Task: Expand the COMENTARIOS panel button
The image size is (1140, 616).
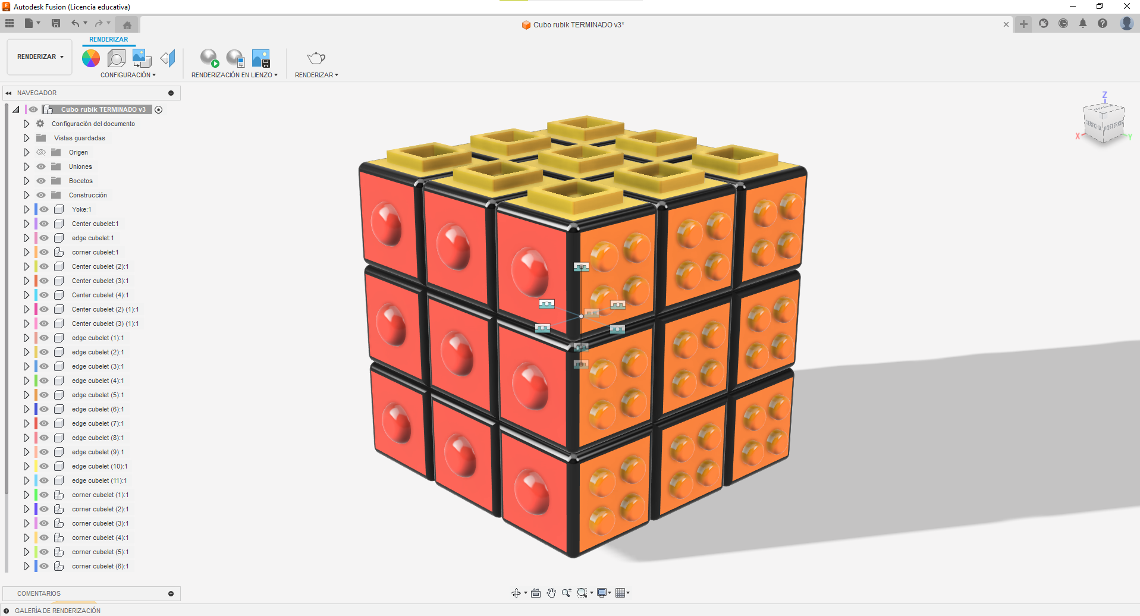Action: point(171,593)
